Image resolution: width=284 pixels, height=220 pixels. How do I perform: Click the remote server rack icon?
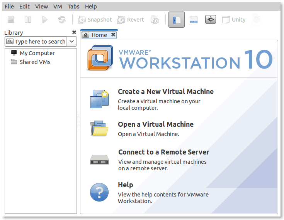coord(99,160)
